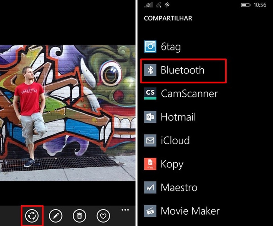The width and height of the screenshot is (273, 226).
Task: Tap the Delete trash icon
Action: 79,216
